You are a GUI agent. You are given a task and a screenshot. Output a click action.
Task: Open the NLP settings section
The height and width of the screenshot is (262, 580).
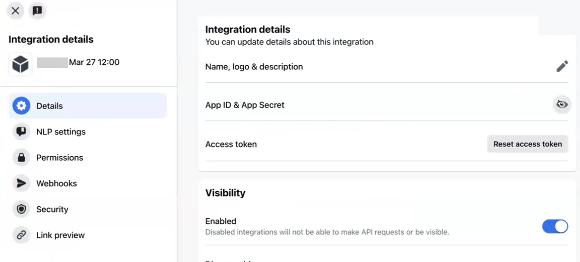[61, 132]
